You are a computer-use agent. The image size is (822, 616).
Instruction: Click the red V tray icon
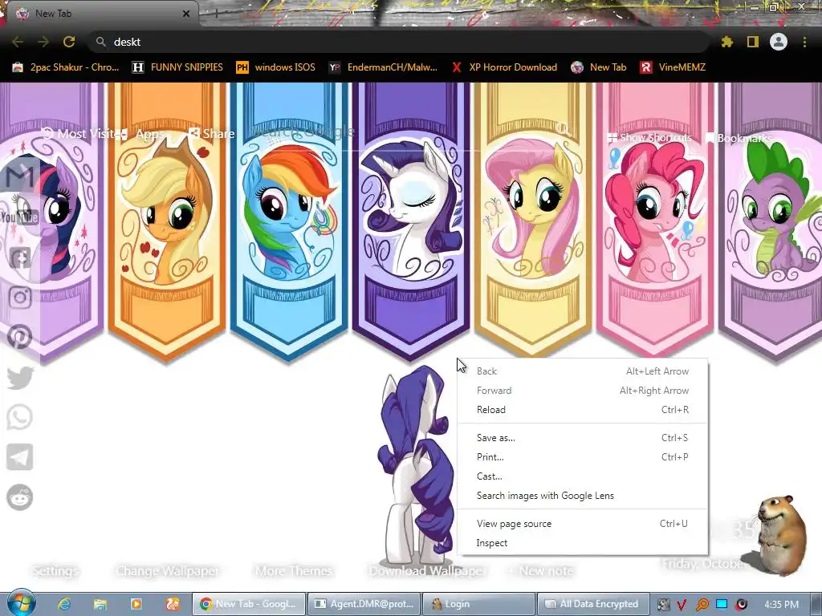pos(682,605)
